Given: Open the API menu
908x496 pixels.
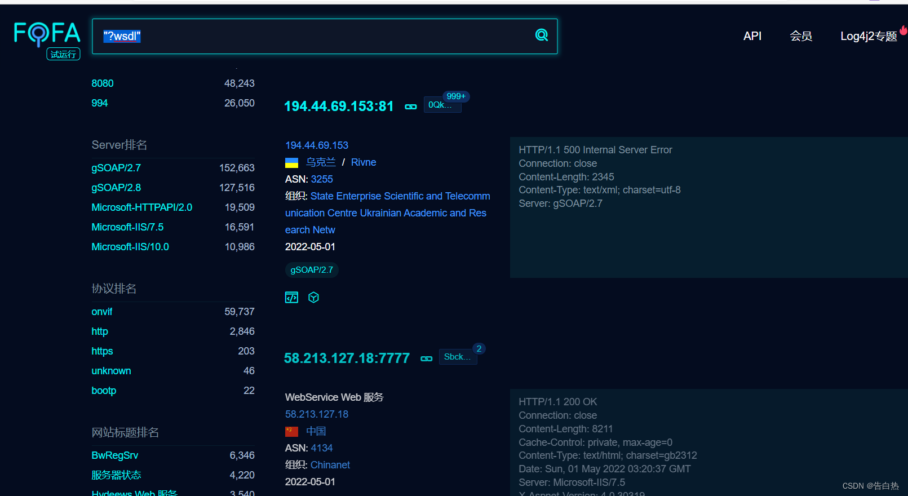Looking at the screenshot, I should (752, 36).
